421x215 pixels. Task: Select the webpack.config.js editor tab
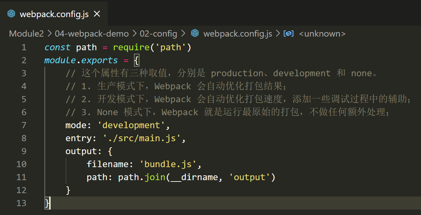click(x=54, y=14)
